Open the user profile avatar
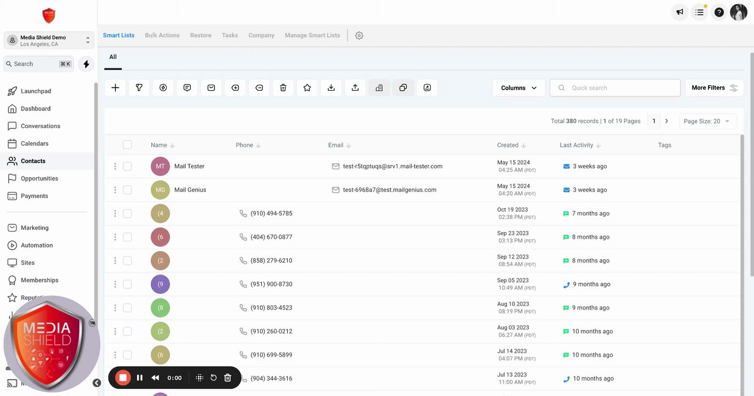 coord(739,12)
